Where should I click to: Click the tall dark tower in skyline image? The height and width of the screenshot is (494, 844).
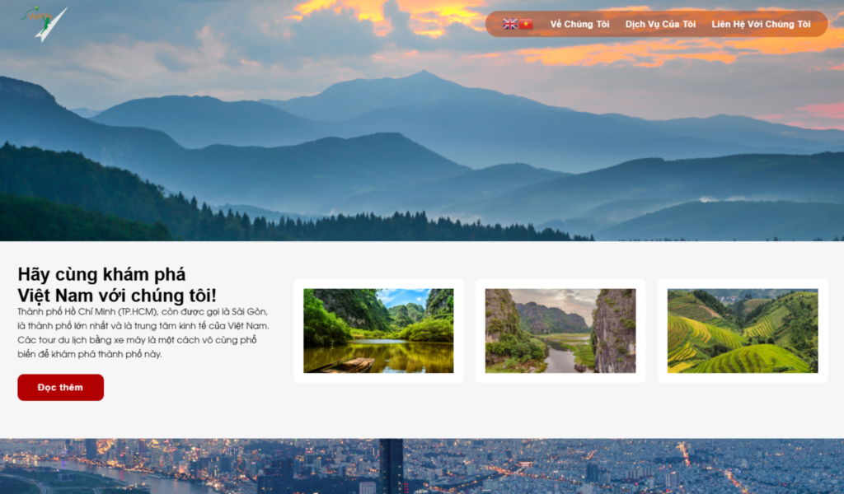pyautogui.click(x=391, y=466)
